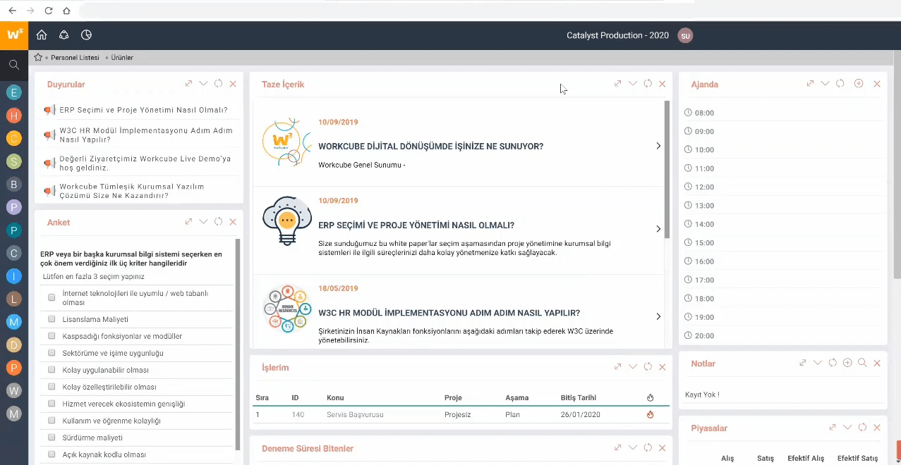The height and width of the screenshot is (465, 901).
Task: Open the brown L module in sidebar
Action: 14,299
